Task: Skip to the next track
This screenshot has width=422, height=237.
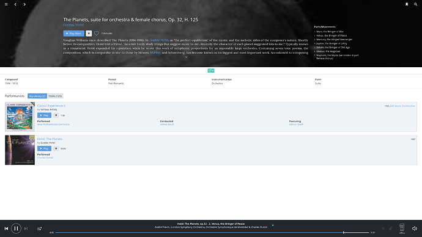Action: pos(26,228)
